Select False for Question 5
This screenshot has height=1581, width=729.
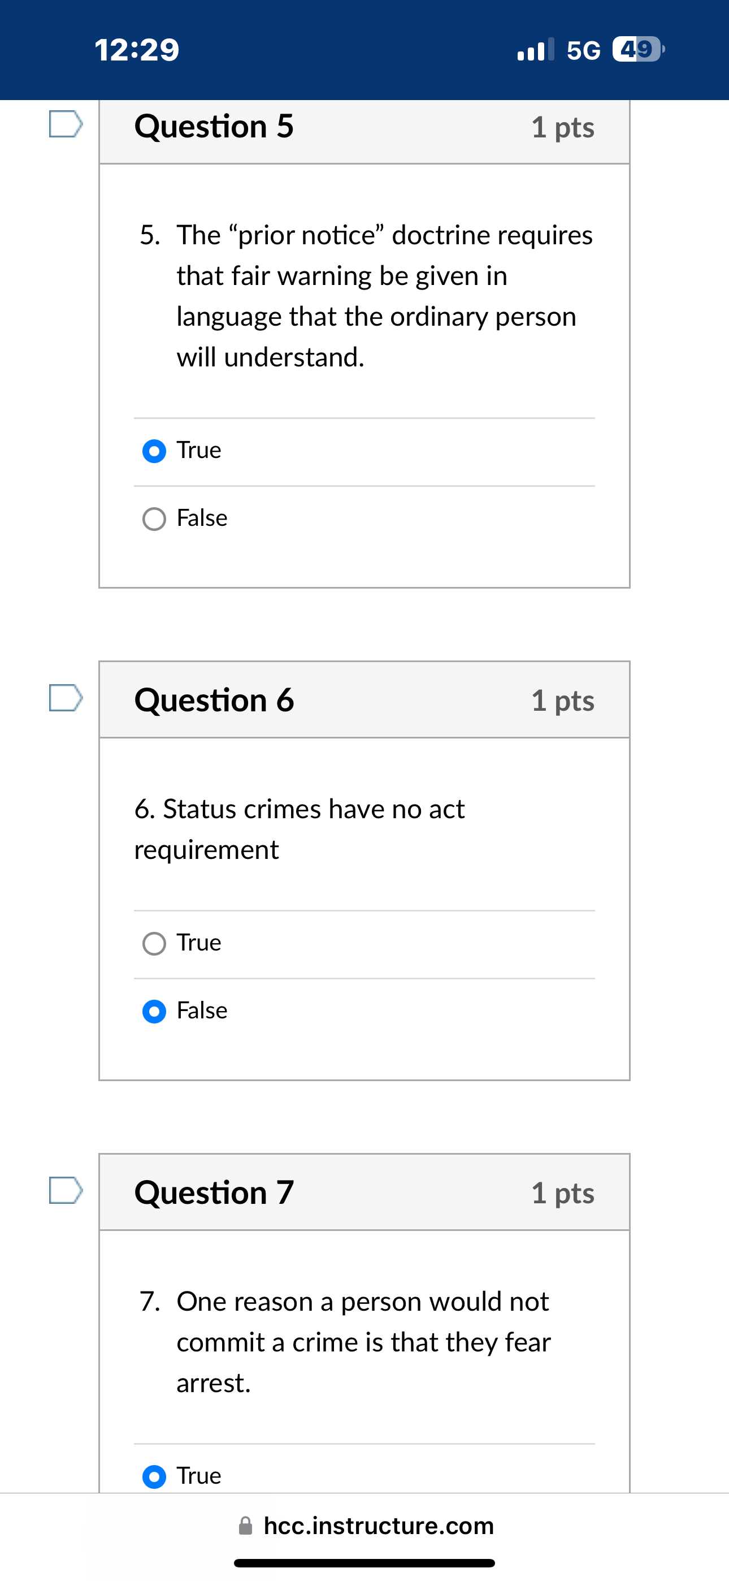[154, 519]
